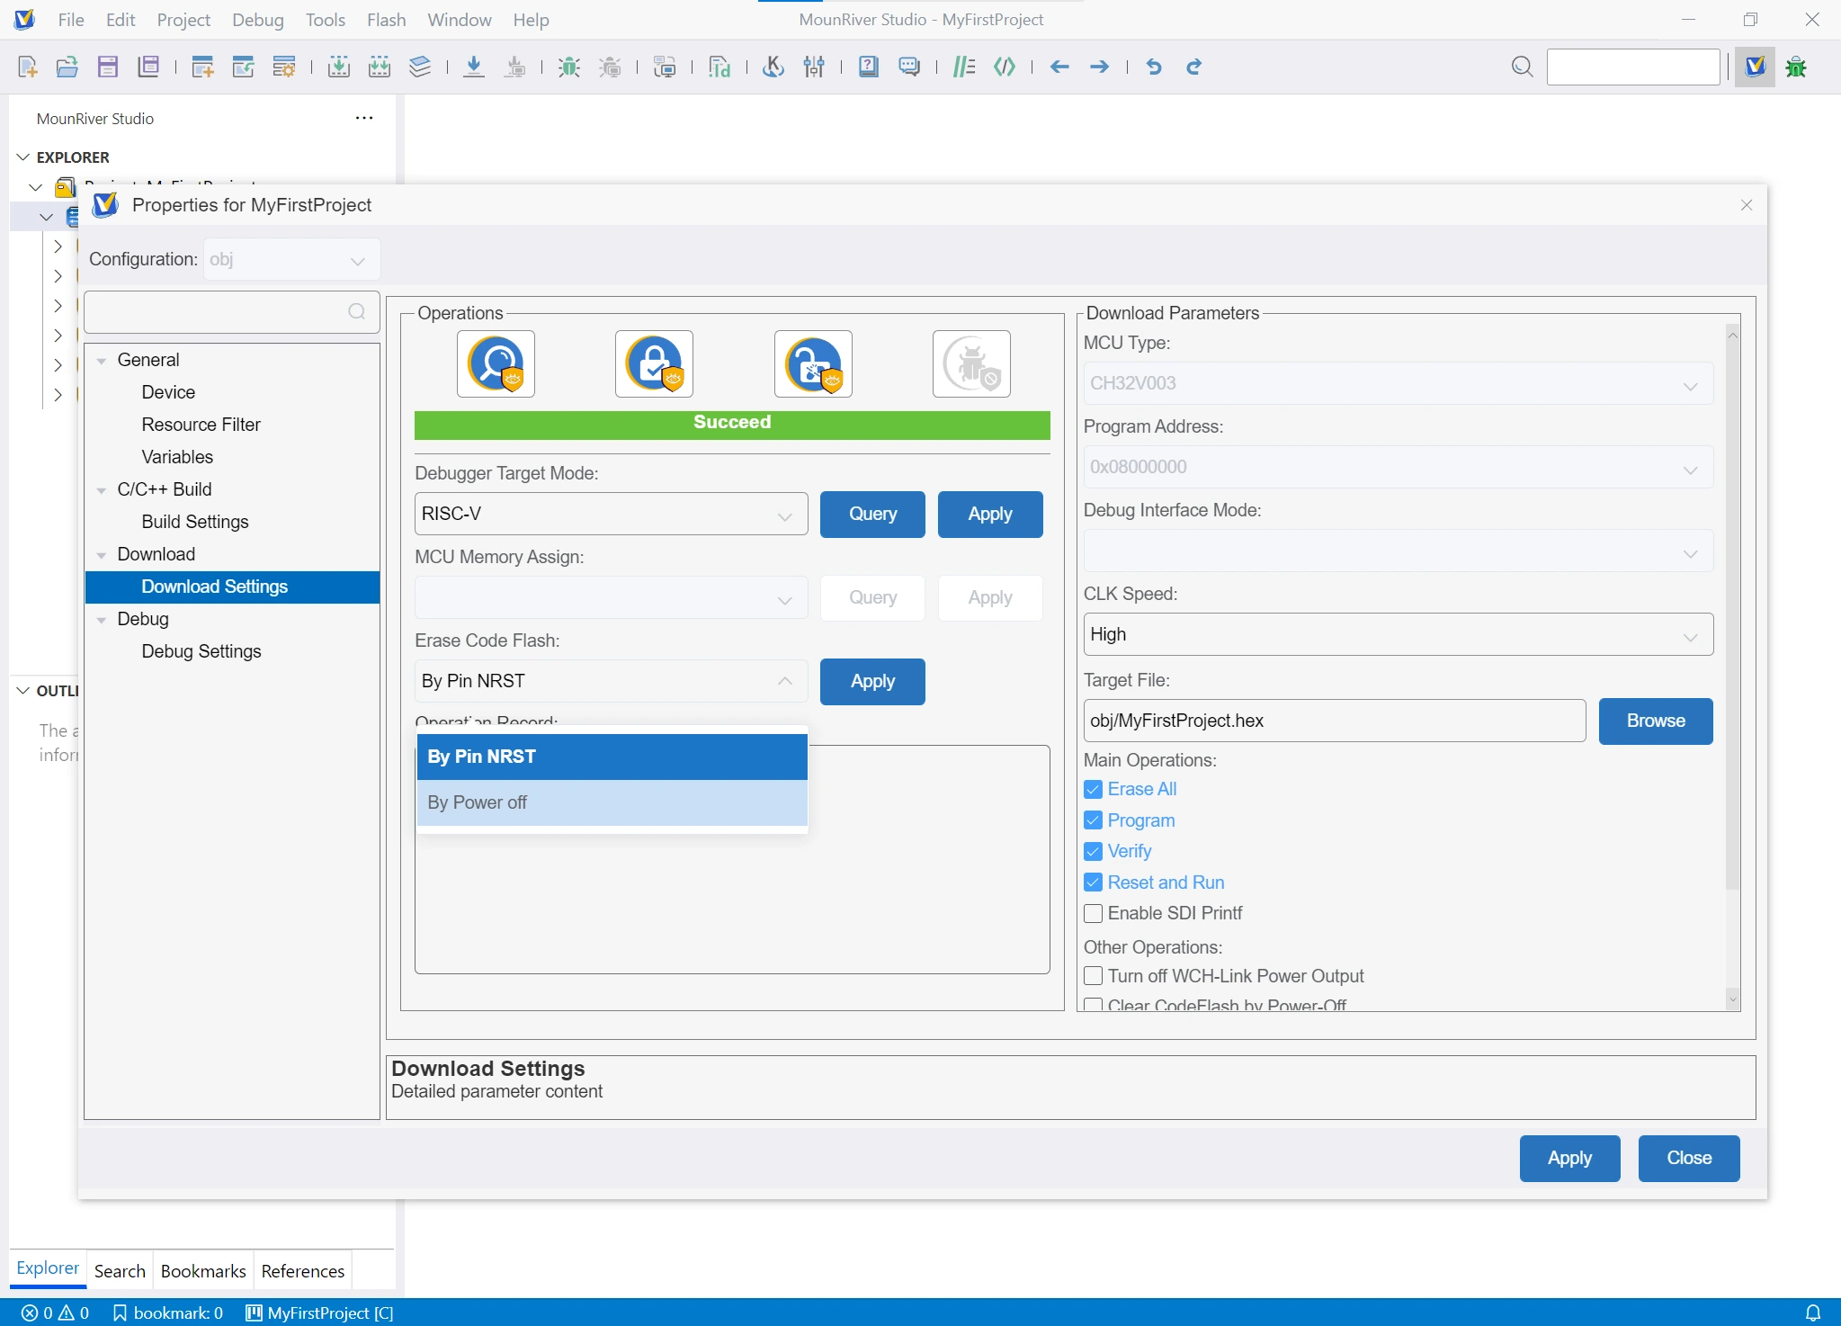Navigate back with the left arrow icon
The image size is (1841, 1326).
pos(1059,67)
